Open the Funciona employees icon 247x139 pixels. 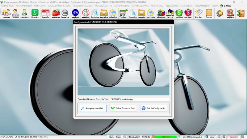click(24, 14)
